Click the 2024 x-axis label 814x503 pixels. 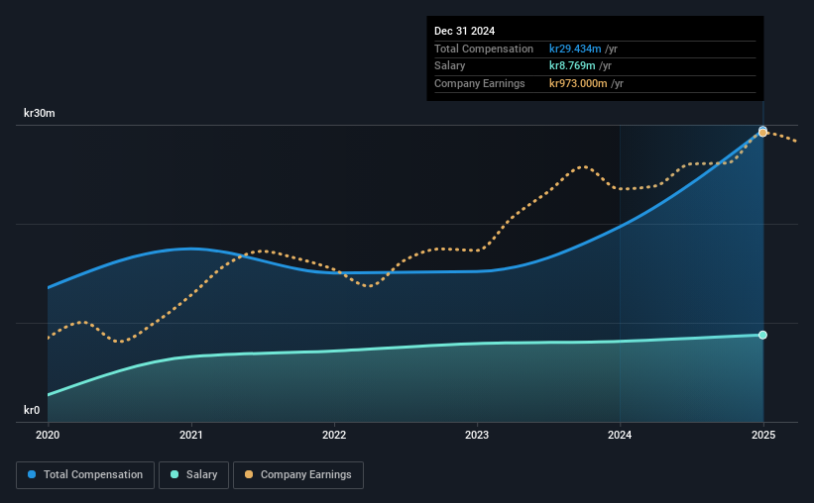coord(620,435)
